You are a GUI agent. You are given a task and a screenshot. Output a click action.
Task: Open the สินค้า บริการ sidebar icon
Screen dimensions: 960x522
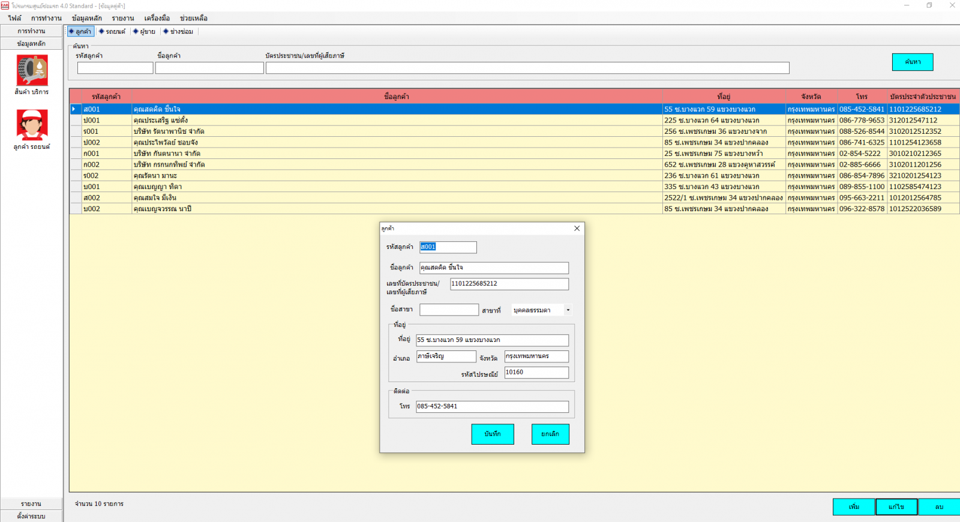click(x=32, y=74)
